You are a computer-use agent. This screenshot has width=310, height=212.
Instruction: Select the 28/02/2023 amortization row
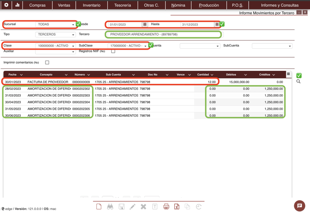[x=144, y=89]
